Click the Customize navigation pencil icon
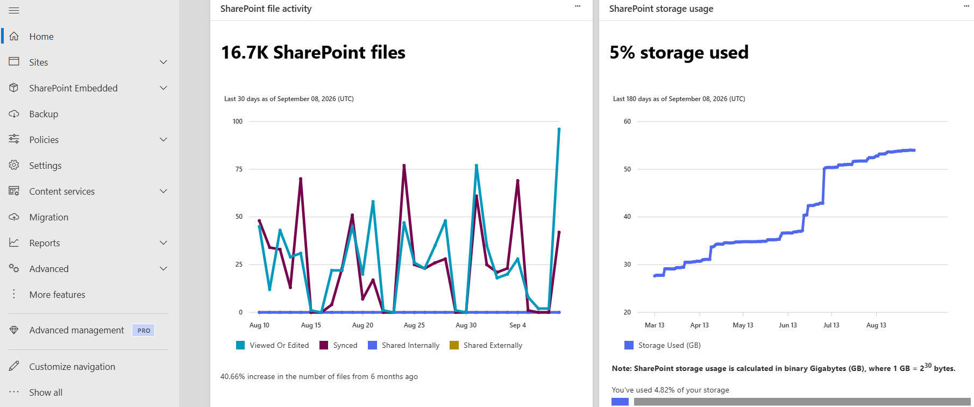 (14, 366)
